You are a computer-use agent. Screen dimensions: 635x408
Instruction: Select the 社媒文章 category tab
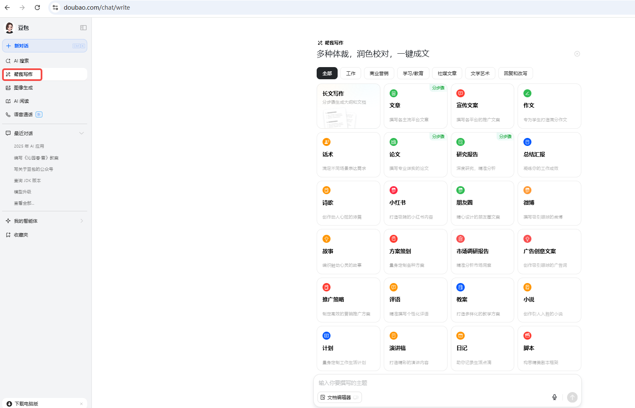(x=447, y=73)
